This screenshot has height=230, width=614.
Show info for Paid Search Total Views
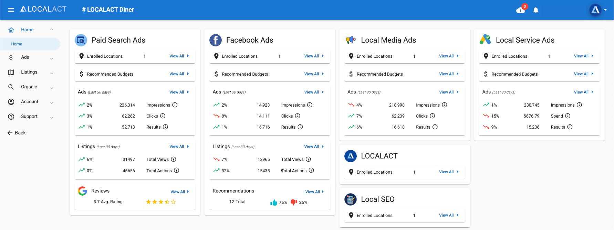[x=174, y=159]
